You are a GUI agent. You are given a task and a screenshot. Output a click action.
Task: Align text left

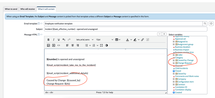pyautogui.click(x=67, y=45)
